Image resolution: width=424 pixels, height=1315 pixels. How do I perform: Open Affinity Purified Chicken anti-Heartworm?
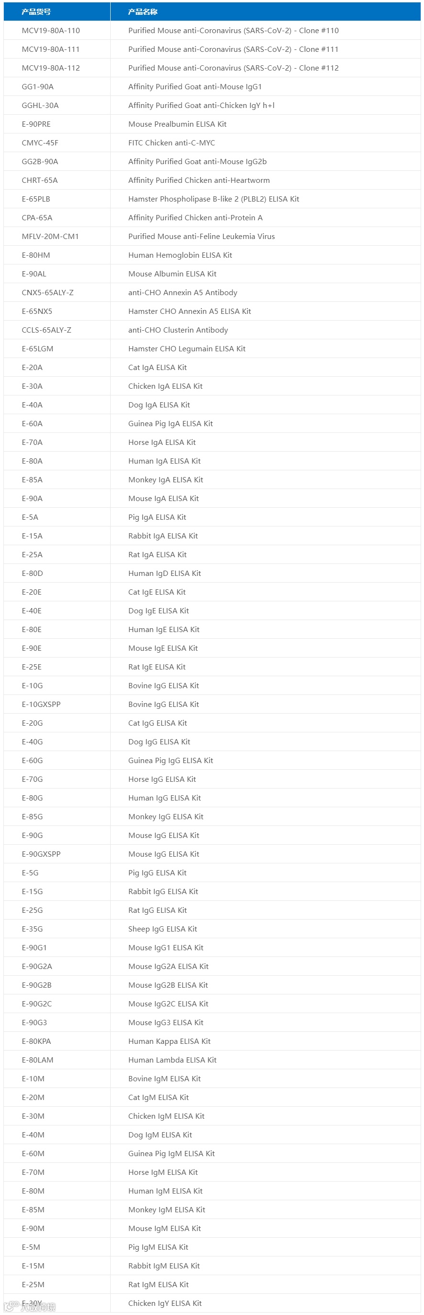click(x=199, y=180)
